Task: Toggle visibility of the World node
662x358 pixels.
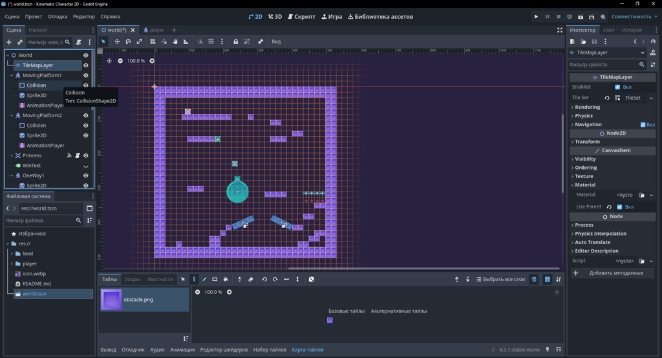Action: coord(86,56)
